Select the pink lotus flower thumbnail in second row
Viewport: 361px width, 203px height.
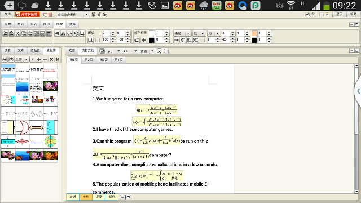tap(50, 85)
